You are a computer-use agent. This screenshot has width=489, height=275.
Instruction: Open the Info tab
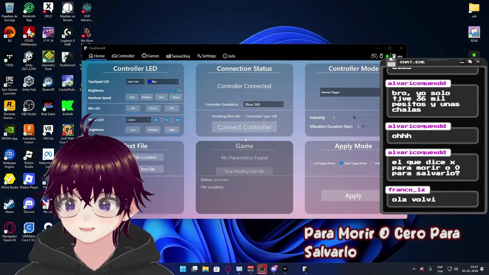point(229,56)
